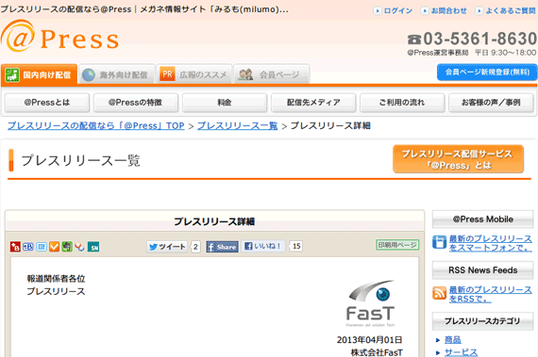Screen dimensions: 538x357
Task: Click the @Press Mobile sidebar heading
Action: (x=482, y=219)
